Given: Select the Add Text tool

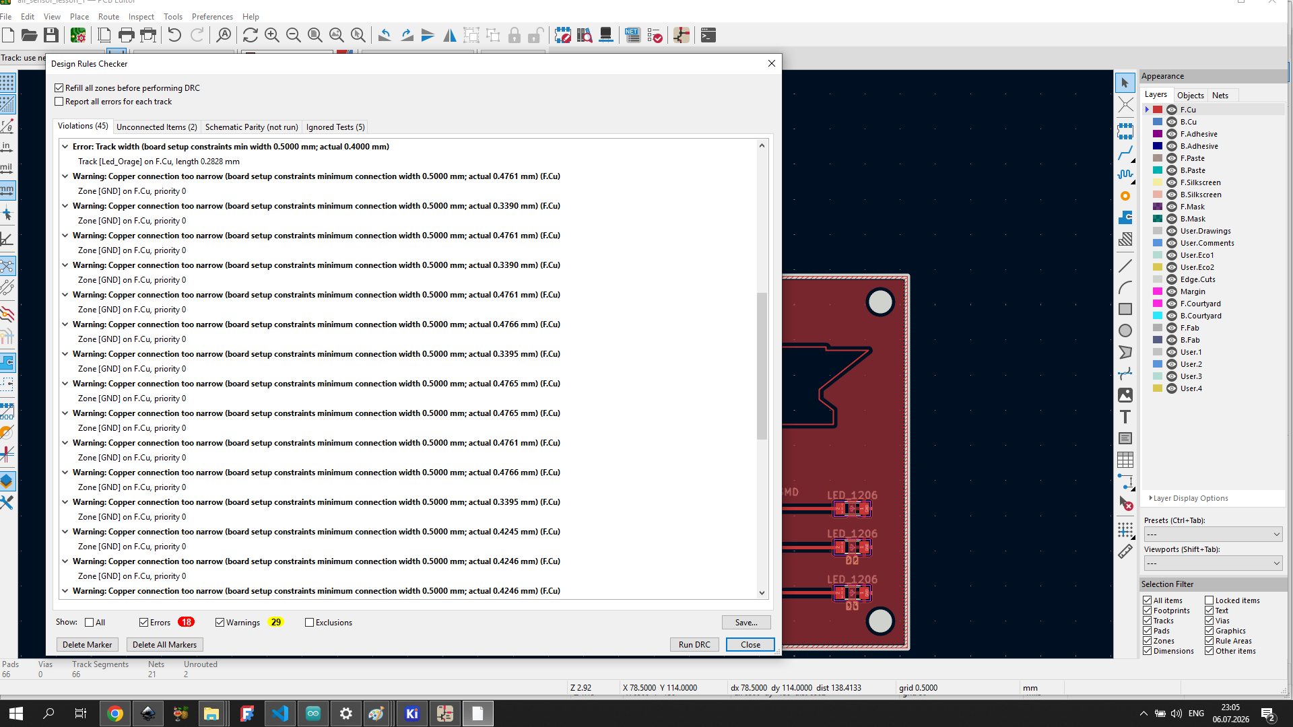Looking at the screenshot, I should (1125, 417).
